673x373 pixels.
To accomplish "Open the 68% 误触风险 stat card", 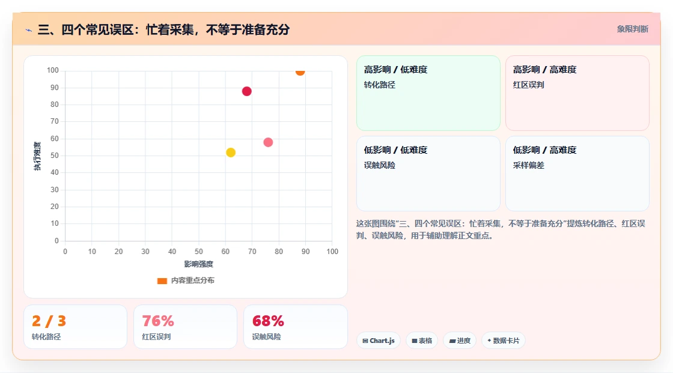I will (295, 327).
